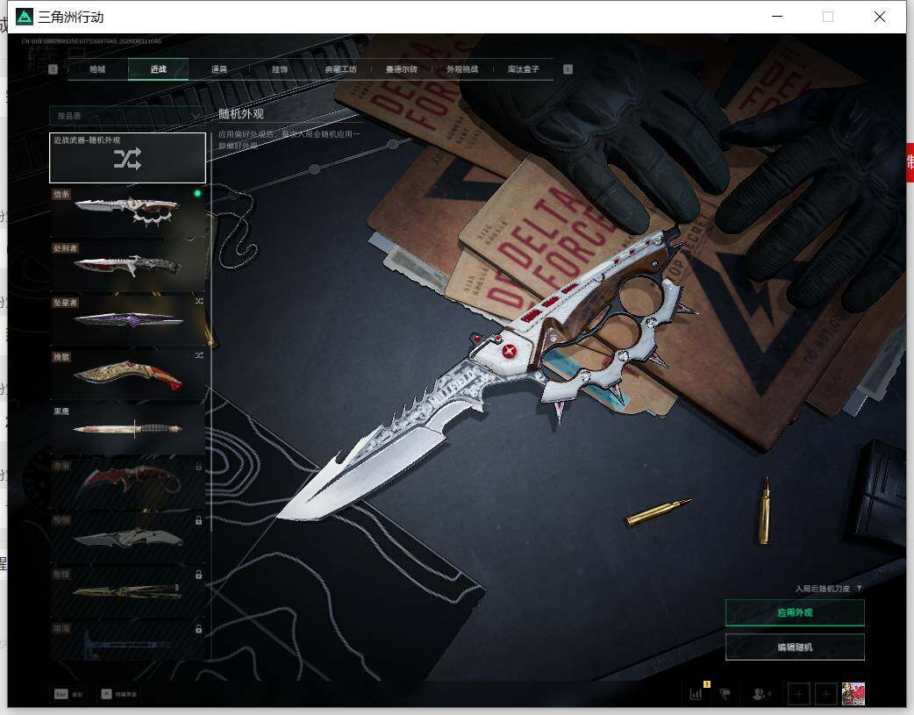Toggle the random shuffle mark on 挽歌
This screenshot has width=914, height=715.
tap(199, 355)
